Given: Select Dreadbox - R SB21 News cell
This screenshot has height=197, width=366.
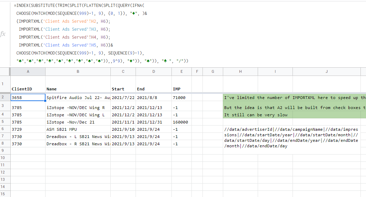Looking at the screenshot, I should pos(78,144).
